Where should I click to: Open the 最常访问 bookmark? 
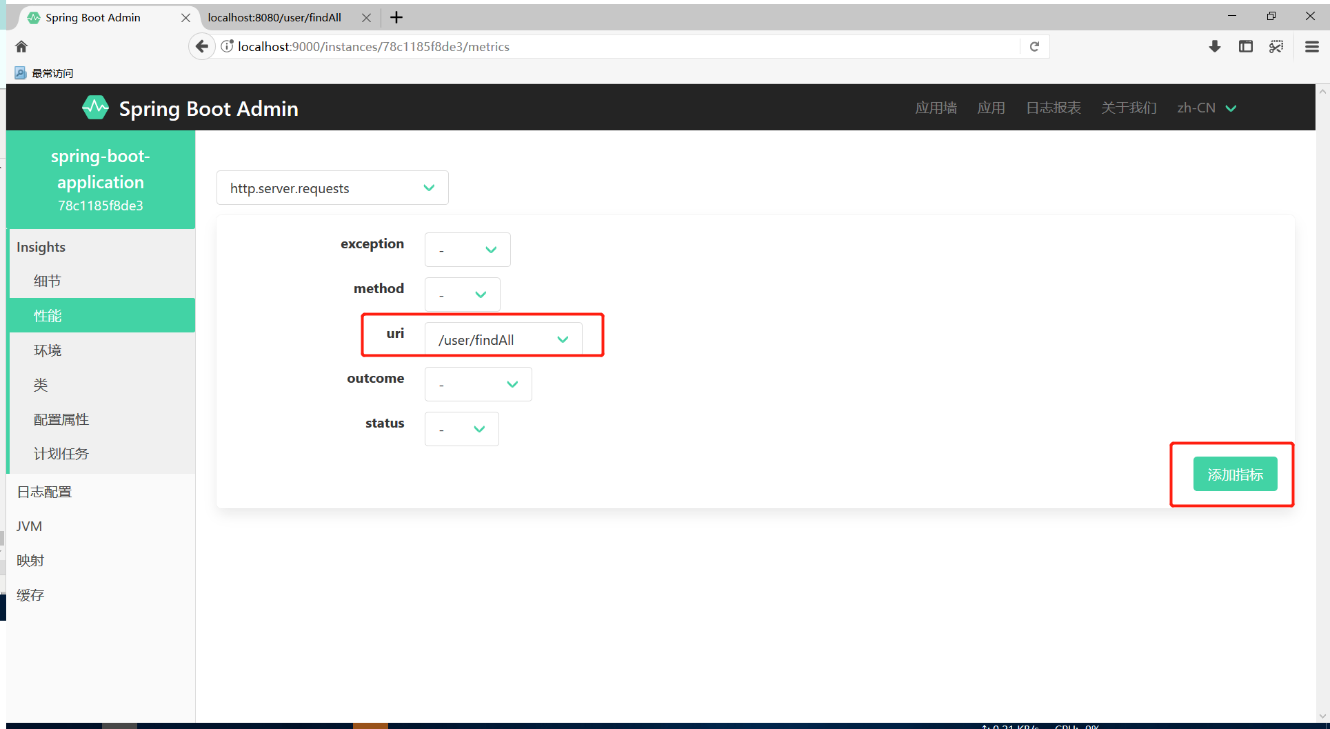[44, 73]
